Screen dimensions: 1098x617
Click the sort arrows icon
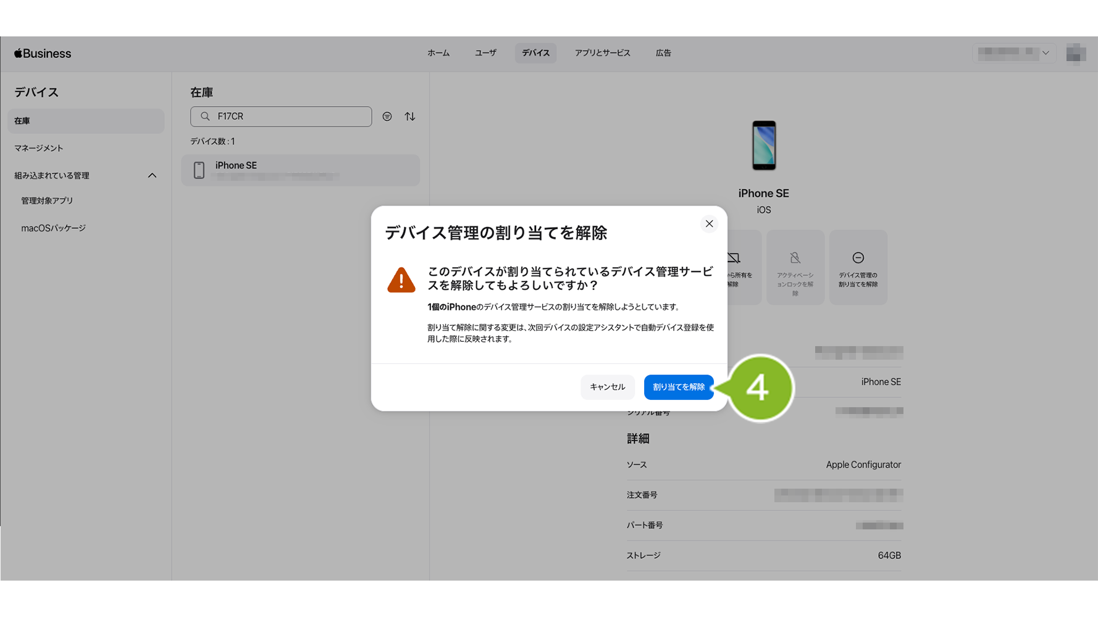(x=410, y=117)
